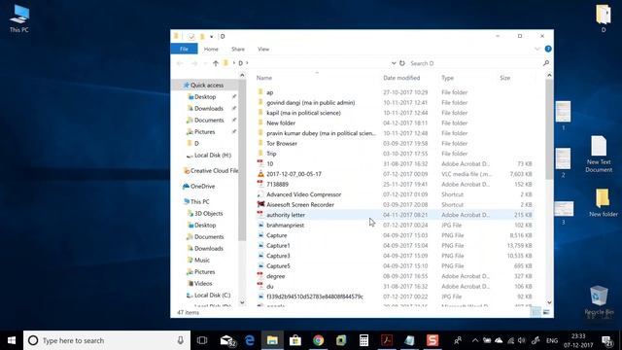Image resolution: width=622 pixels, height=350 pixels.
Task: Click the Properties quick toolbar checkmark icon
Action: (x=191, y=37)
